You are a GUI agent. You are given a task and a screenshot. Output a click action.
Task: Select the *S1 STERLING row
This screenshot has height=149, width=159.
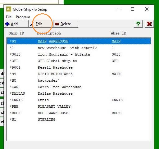tap(79, 120)
